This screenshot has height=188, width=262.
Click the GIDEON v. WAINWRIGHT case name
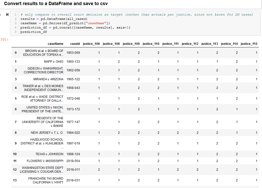(43, 70)
